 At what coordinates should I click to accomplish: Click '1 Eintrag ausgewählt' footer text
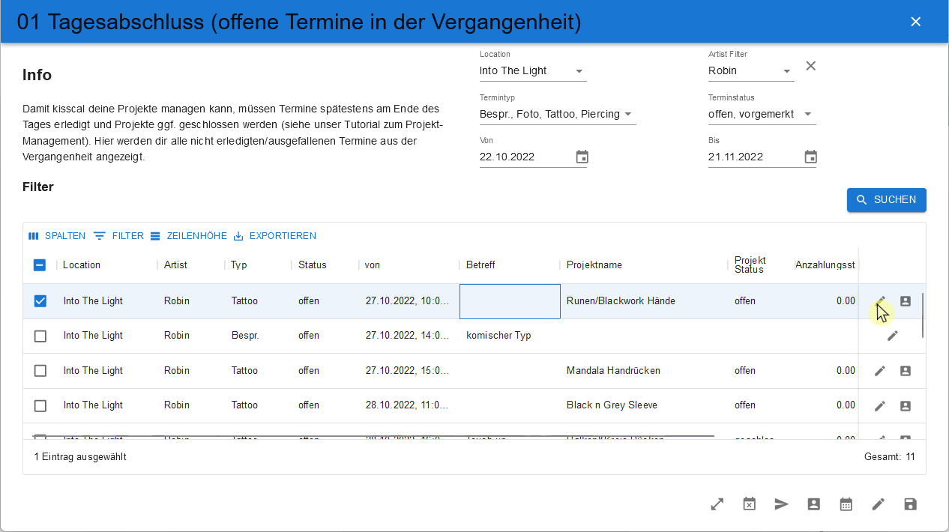pyautogui.click(x=80, y=456)
